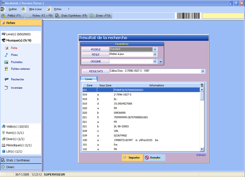Screen dimensions: 245x177
Task: Click the Pistes music note icon
Action: click(6, 55)
